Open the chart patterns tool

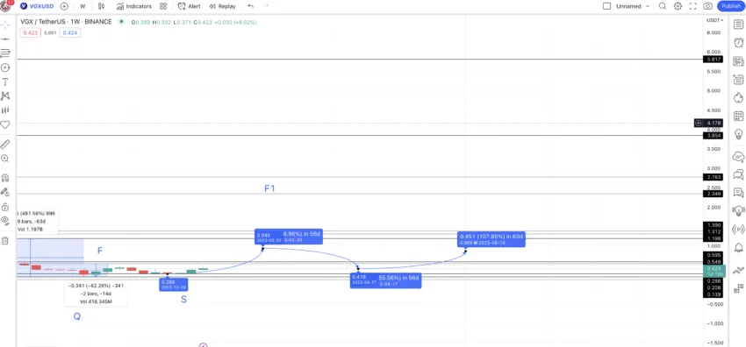pyautogui.click(x=5, y=96)
